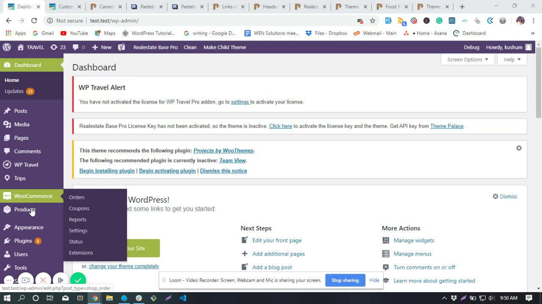This screenshot has width=542, height=304.
Task: Open Chrome profile avatar
Action: click(x=520, y=21)
